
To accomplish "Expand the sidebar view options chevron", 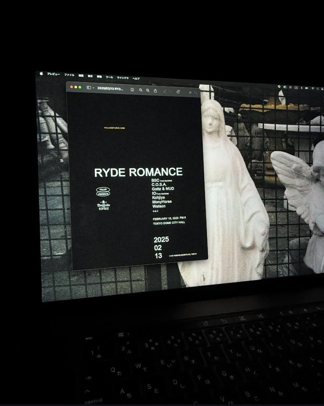I will click(93, 88).
